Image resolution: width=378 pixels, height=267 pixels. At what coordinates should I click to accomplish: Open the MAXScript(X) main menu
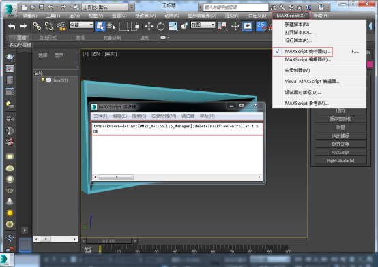[x=291, y=16]
